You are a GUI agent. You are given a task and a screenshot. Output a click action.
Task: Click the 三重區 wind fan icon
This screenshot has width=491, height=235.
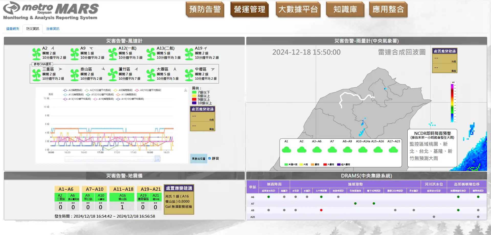(37, 75)
